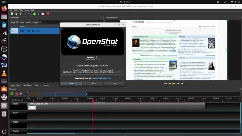This screenshot has width=242, height=136.
Task: Click the clip thumbnail on Track 5
Action: pos(32,108)
